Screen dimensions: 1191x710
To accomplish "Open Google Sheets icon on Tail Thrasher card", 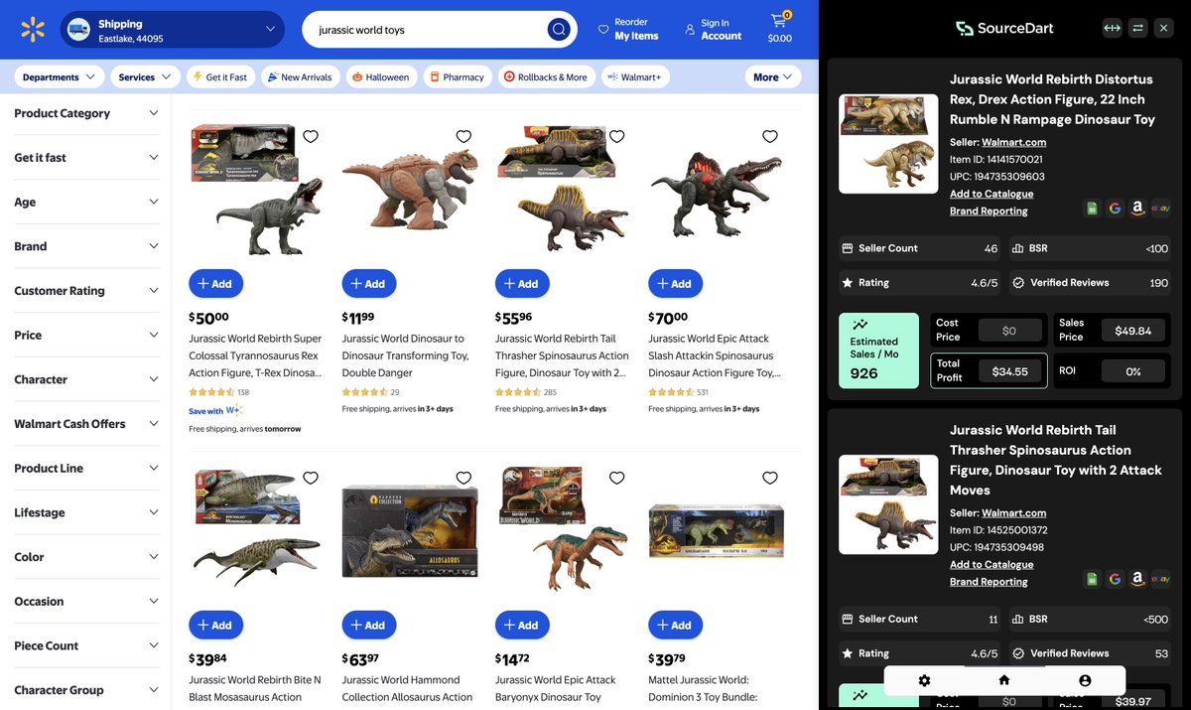I will point(1092,579).
